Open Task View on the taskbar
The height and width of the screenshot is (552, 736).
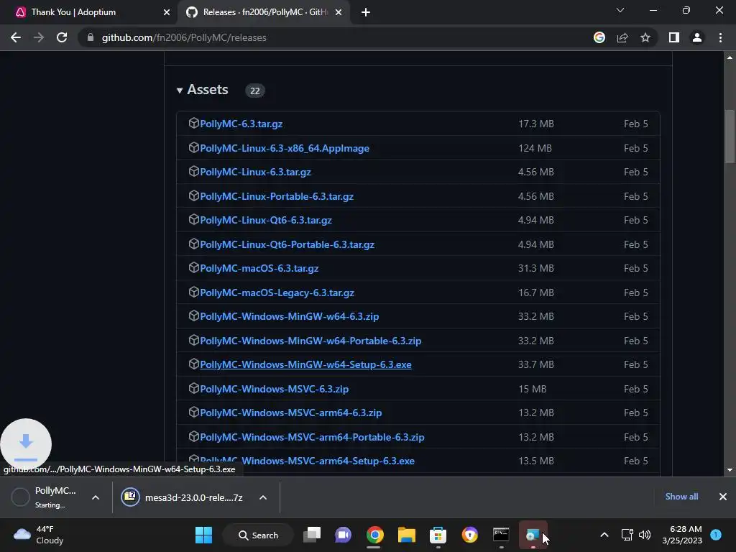click(x=312, y=535)
